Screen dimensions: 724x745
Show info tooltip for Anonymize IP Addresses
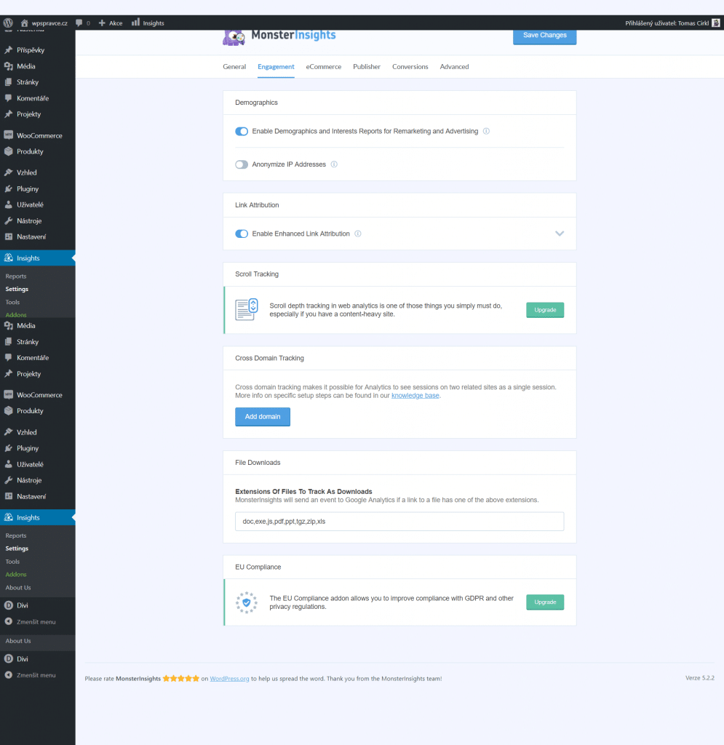coord(334,164)
